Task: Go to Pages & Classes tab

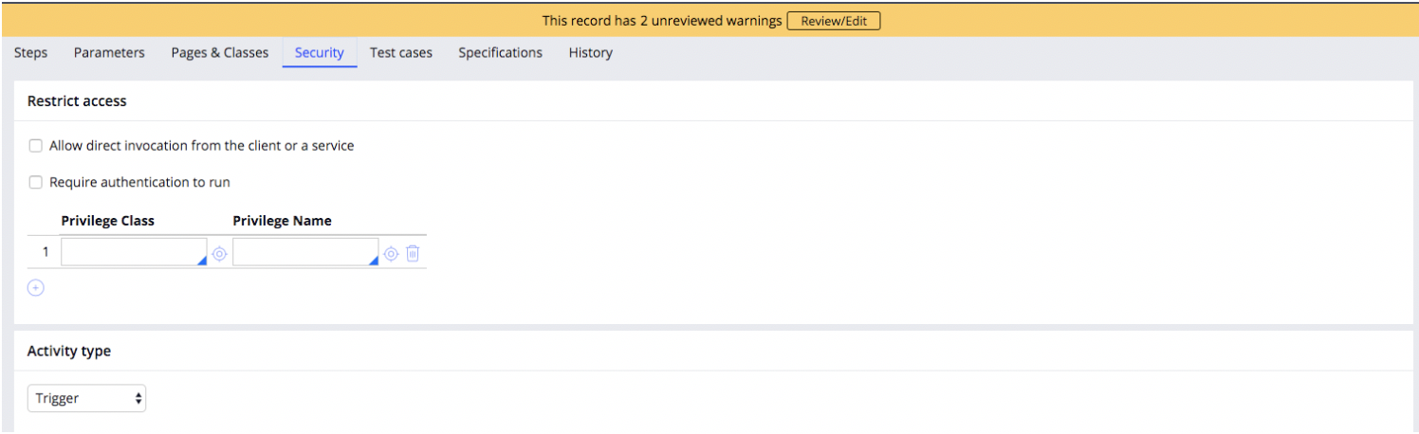Action: pyautogui.click(x=220, y=53)
